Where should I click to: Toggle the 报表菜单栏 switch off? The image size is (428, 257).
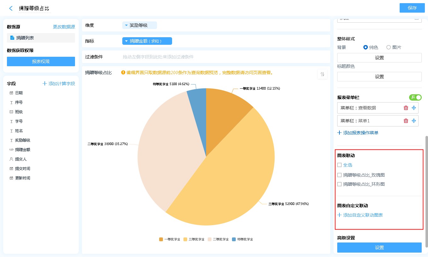(x=415, y=97)
